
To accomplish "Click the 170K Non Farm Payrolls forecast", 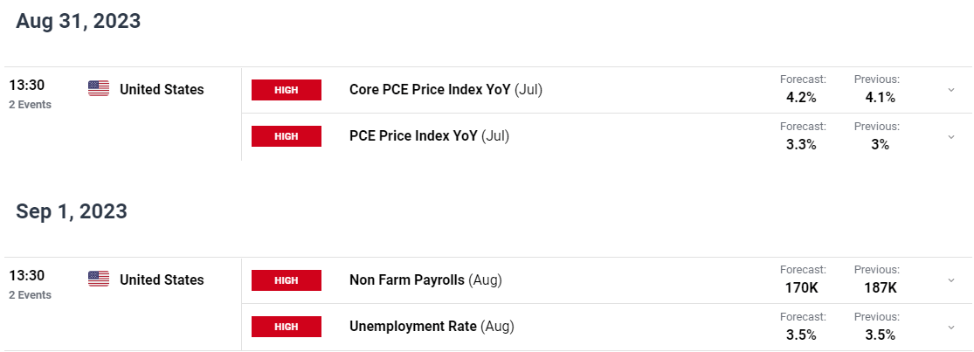I will point(801,288).
